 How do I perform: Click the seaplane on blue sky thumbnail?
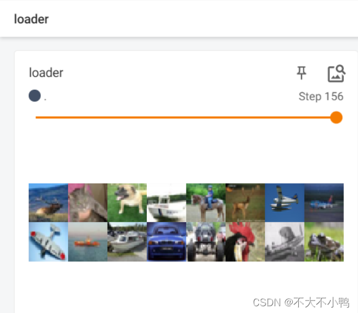pos(285,202)
